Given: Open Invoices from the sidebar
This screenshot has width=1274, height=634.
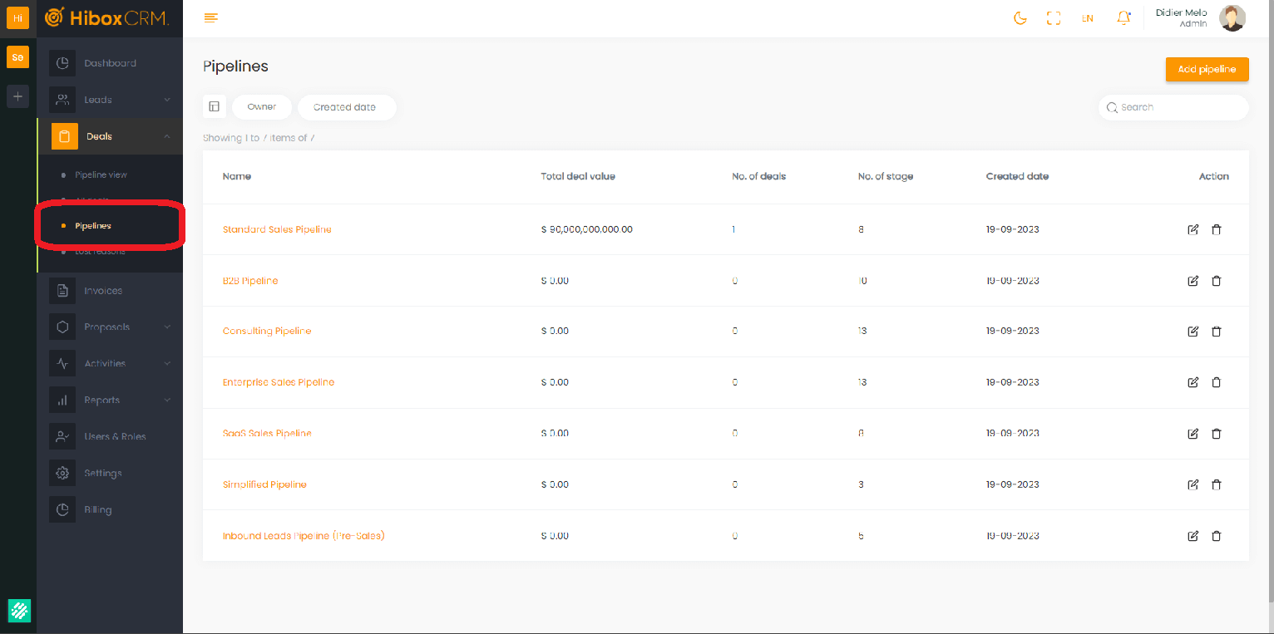Looking at the screenshot, I should (x=103, y=291).
